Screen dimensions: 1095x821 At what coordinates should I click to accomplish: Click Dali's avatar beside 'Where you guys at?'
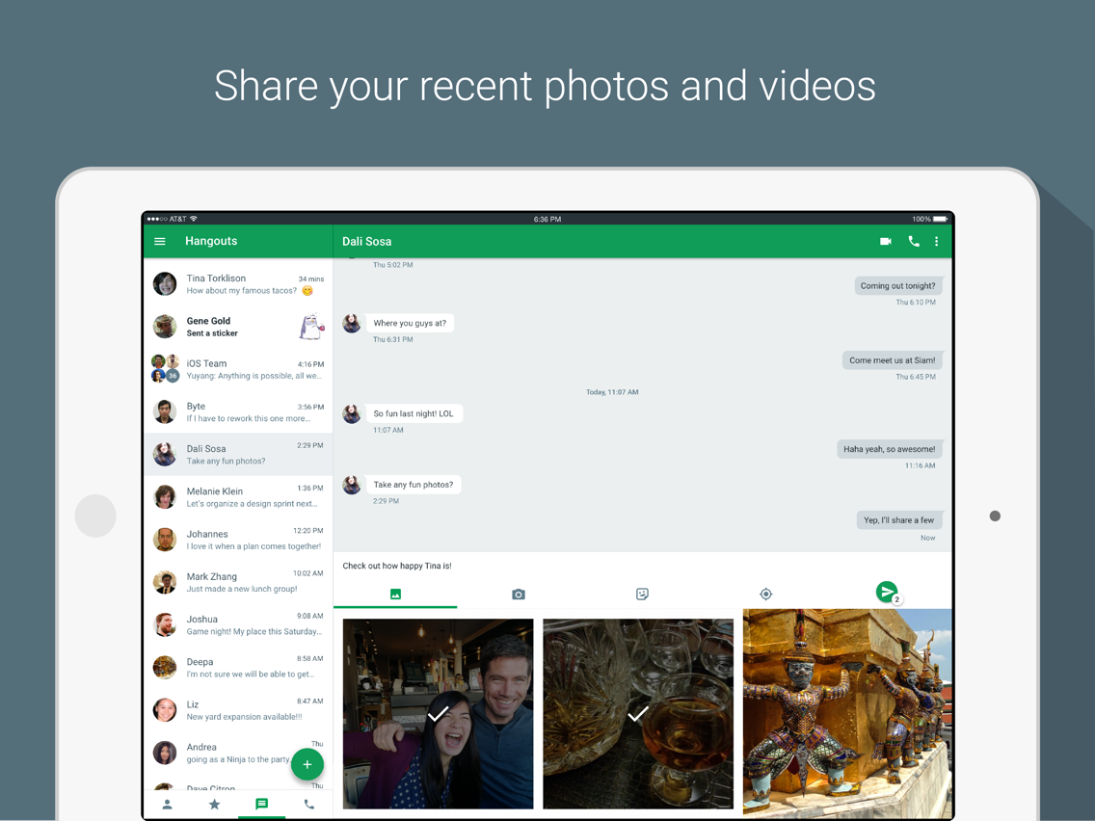point(351,323)
